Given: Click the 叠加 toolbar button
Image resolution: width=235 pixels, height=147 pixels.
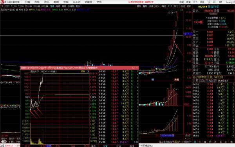Looking at the screenshot, I should click(145, 6).
